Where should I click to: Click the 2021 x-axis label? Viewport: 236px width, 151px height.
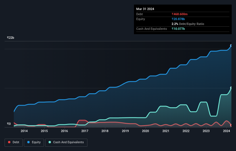(x=166, y=131)
